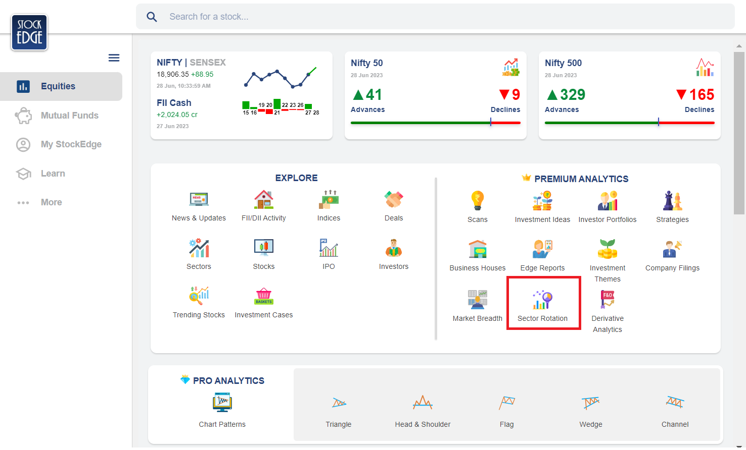Open the Nifty 500 breadth card
This screenshot has width=746, height=450.
click(630, 95)
